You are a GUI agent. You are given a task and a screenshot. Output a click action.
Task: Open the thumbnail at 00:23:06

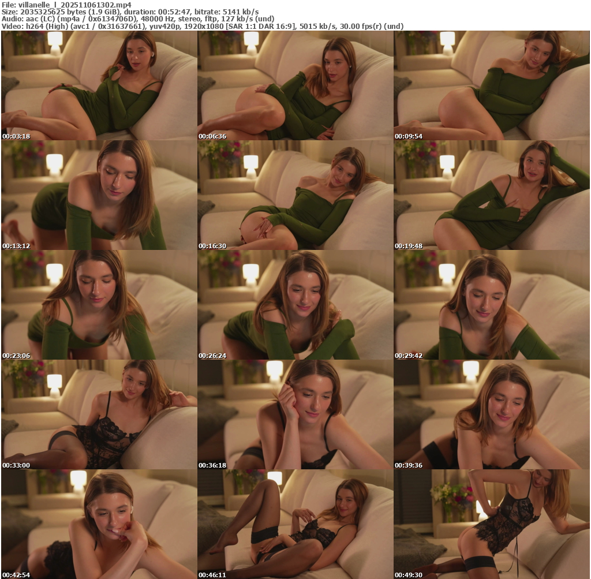tap(99, 305)
